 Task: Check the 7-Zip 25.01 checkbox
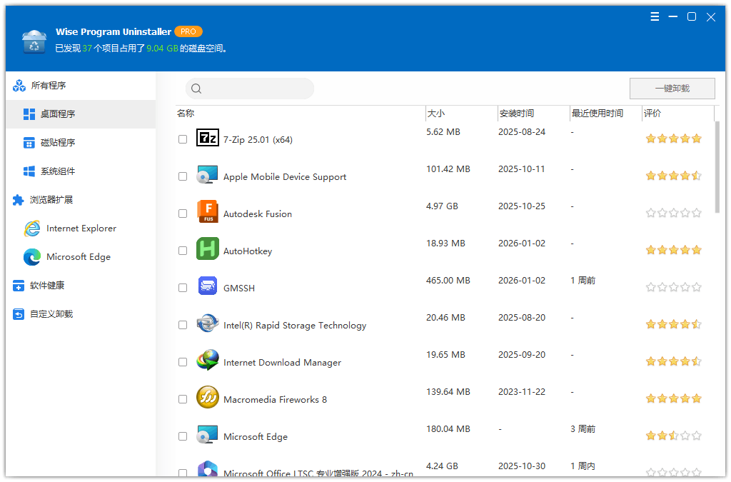pyautogui.click(x=183, y=139)
